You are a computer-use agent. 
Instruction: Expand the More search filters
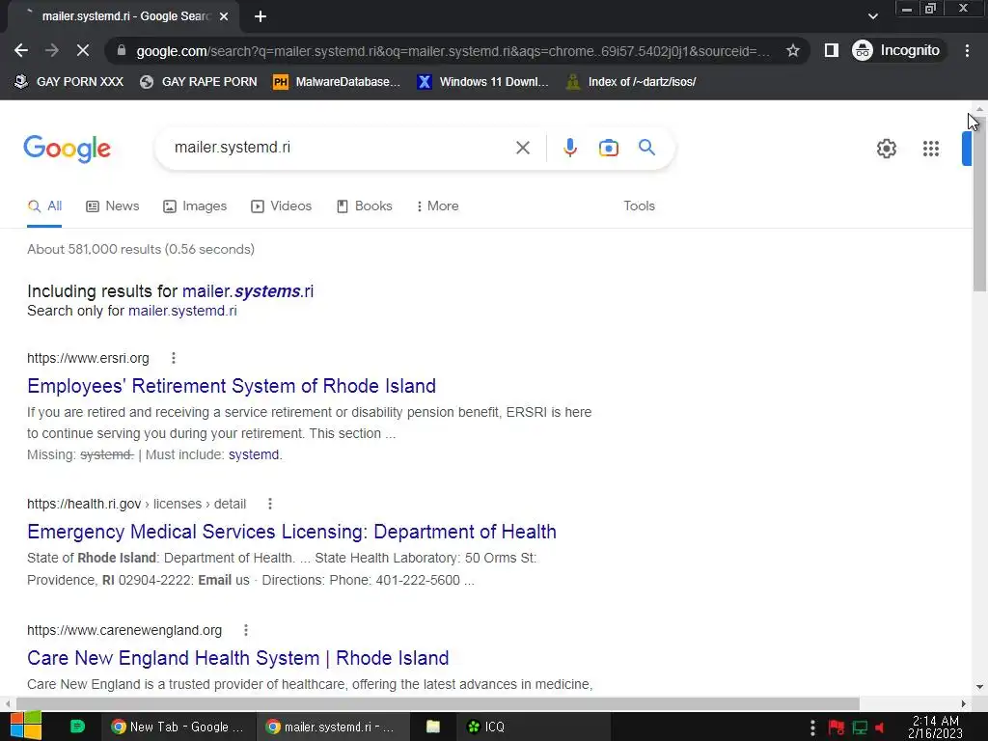click(437, 206)
